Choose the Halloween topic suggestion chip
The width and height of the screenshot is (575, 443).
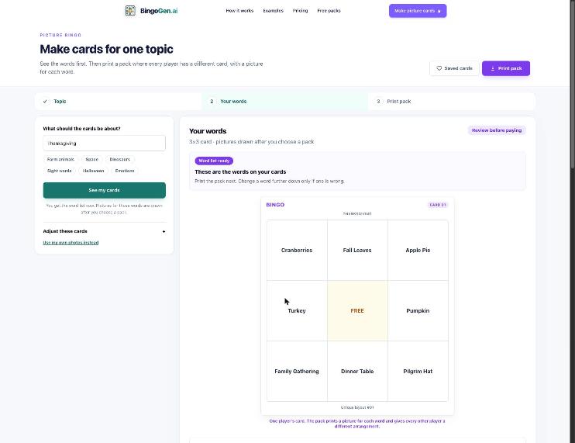coord(93,171)
